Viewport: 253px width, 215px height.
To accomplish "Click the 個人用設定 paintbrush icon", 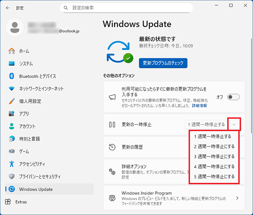I will point(11,101).
